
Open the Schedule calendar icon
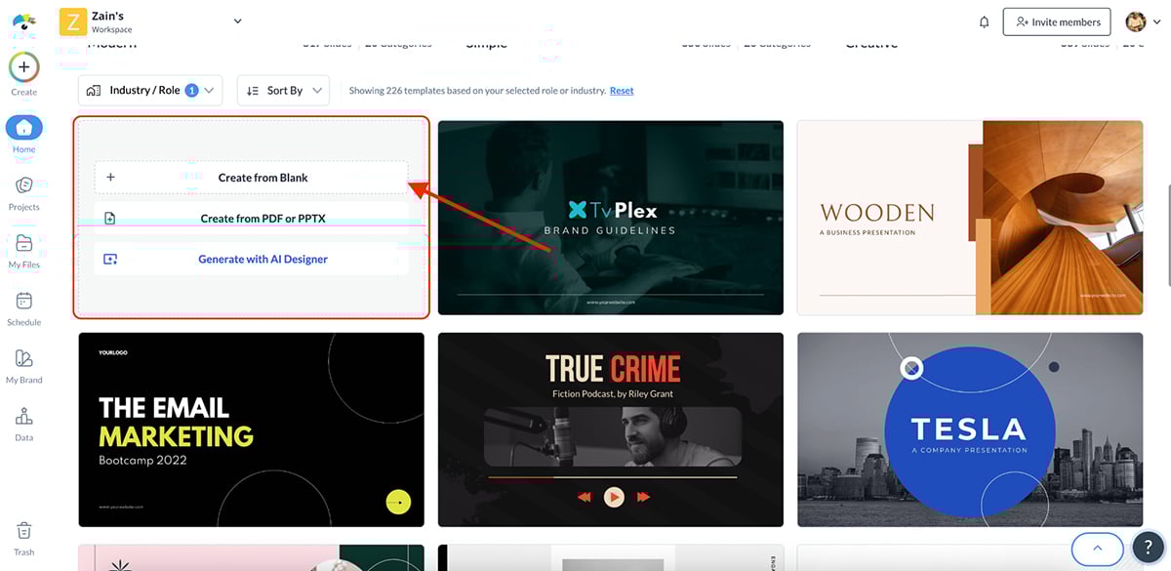click(x=24, y=302)
